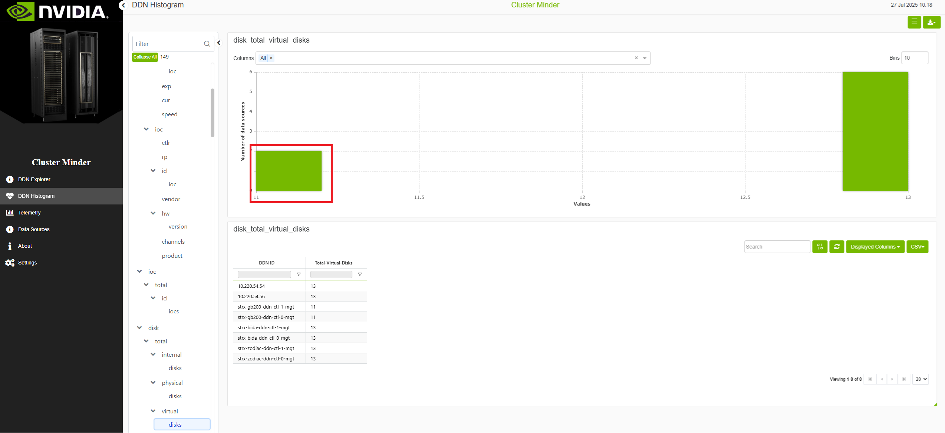Viewport: 945px width, 433px height.
Task: Click the row '10.220.54.54'
Action: (300, 286)
